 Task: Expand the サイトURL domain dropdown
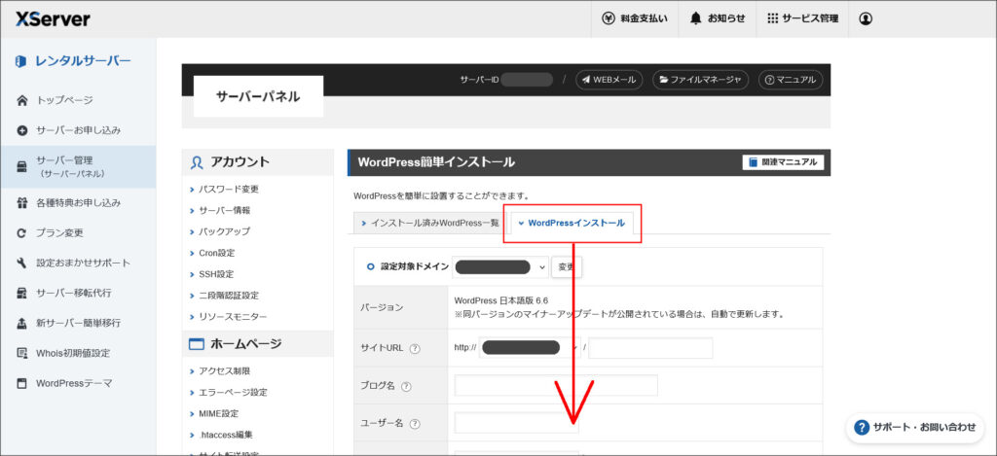click(x=530, y=347)
